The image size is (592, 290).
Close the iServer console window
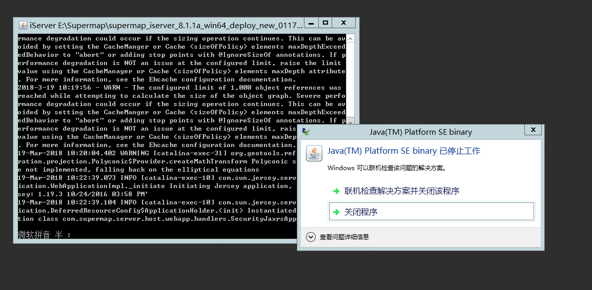343,23
